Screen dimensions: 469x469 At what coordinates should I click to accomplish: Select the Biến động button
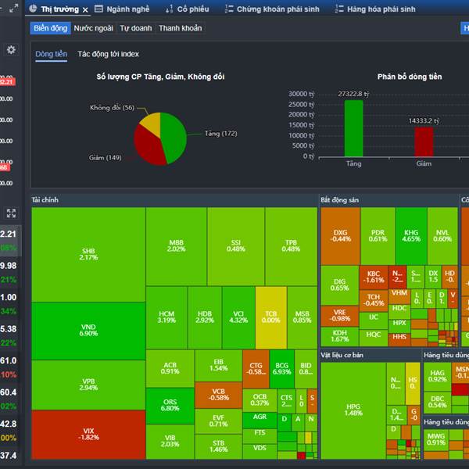coord(50,28)
